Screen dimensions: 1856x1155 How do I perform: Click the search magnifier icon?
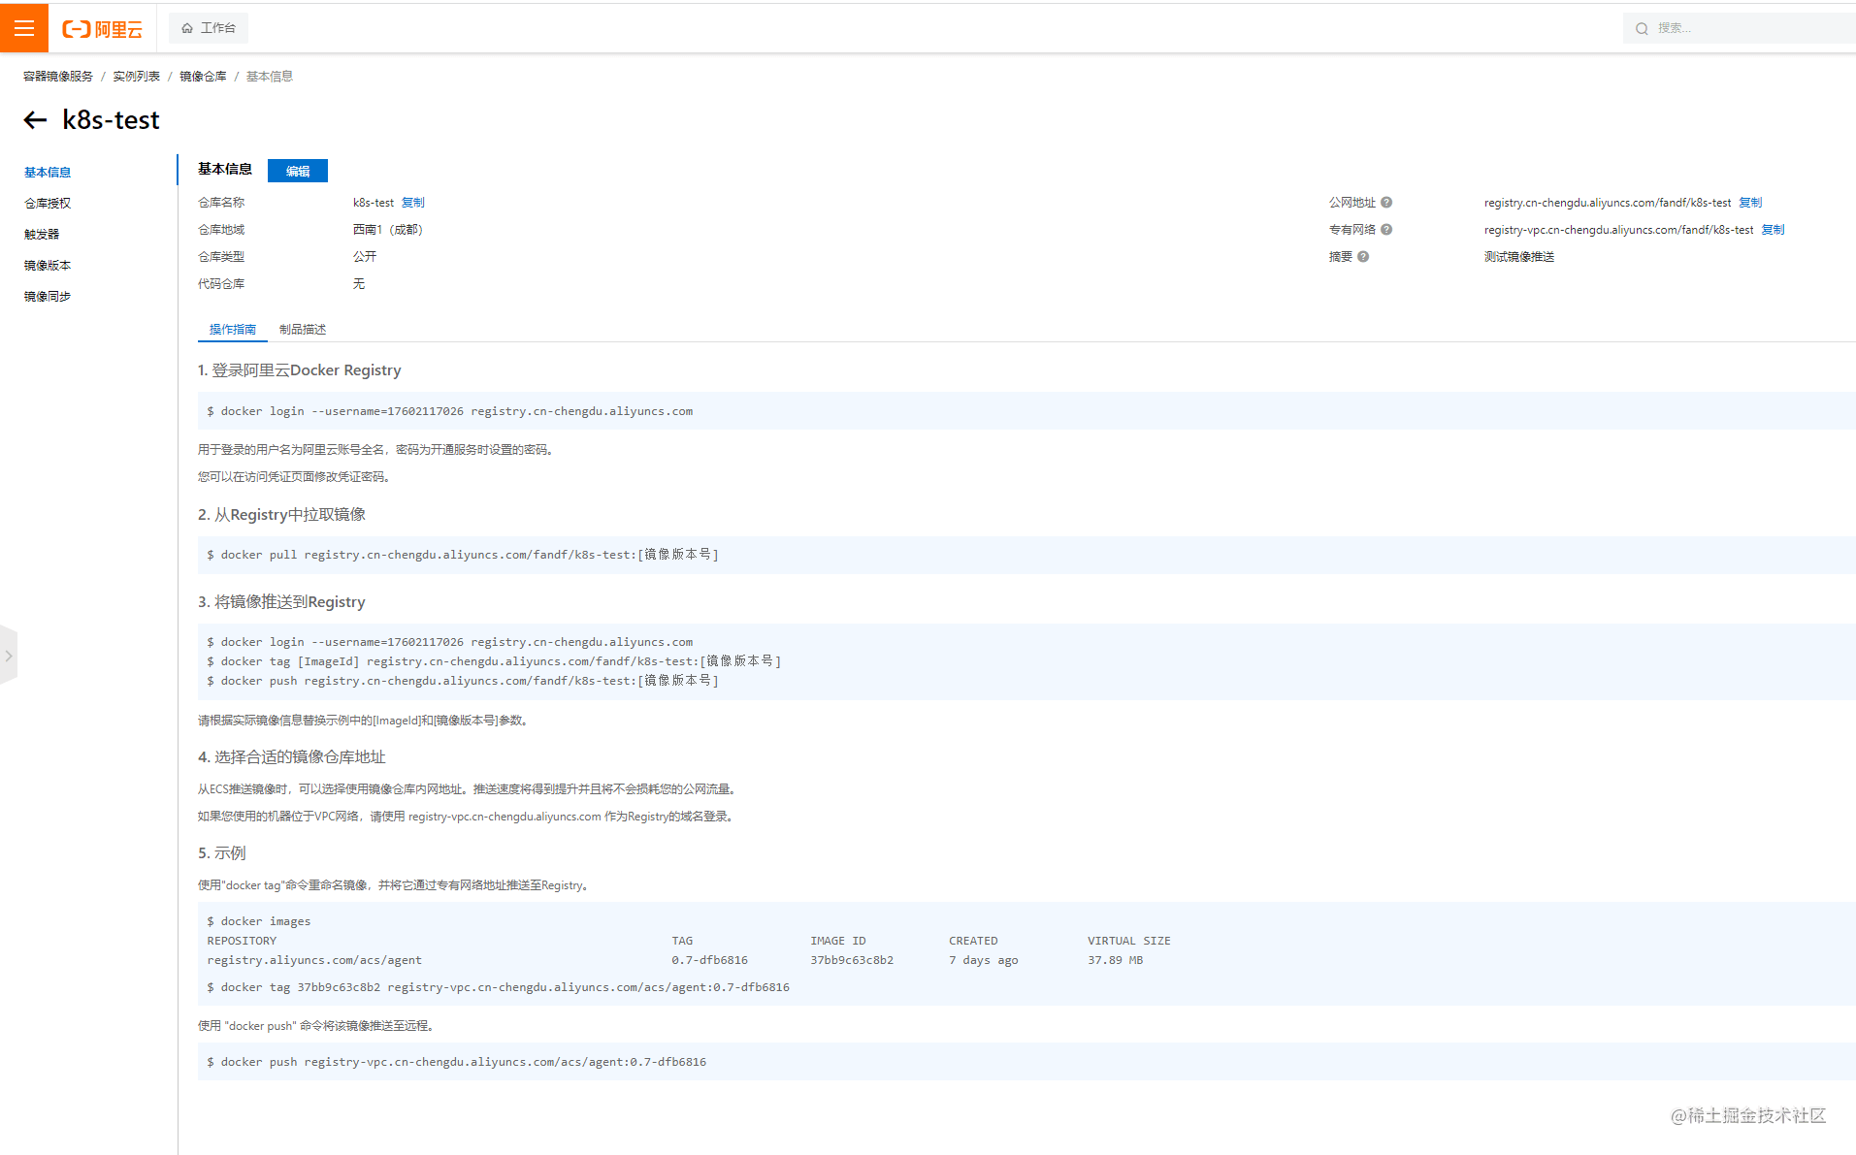click(x=1642, y=29)
